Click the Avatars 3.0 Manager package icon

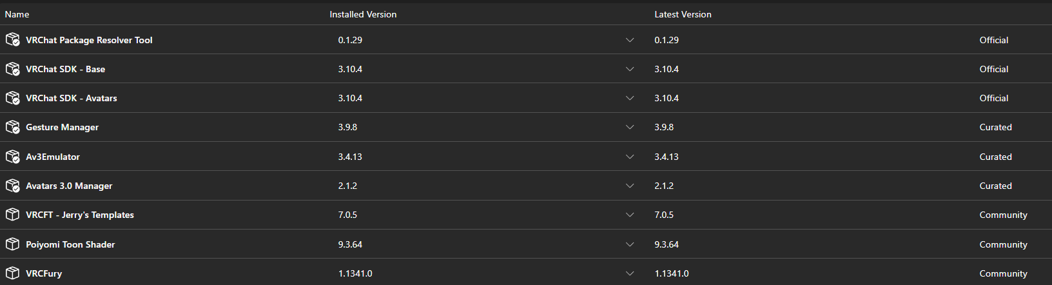click(x=13, y=186)
